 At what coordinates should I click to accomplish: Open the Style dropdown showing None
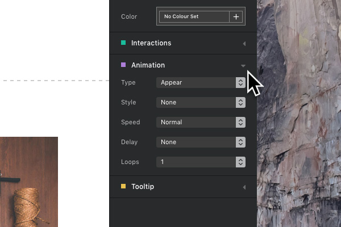(x=201, y=102)
